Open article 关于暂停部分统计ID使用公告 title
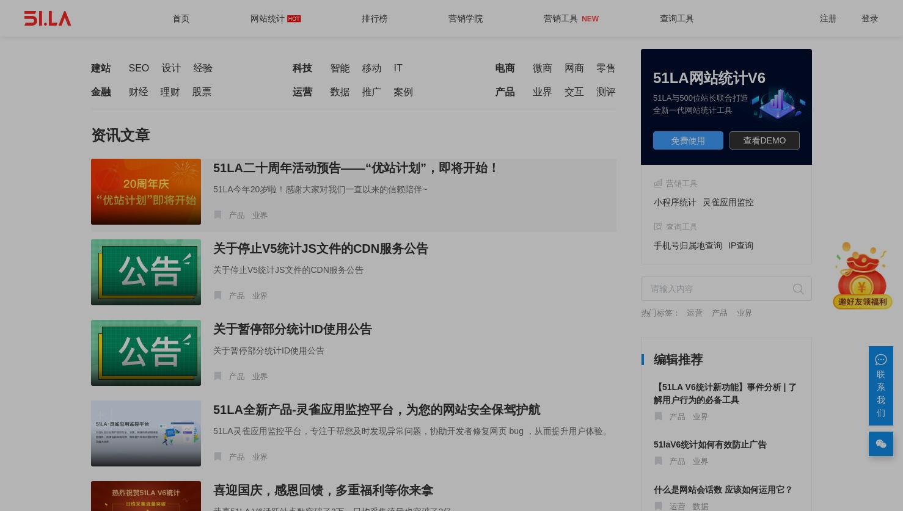 click(x=293, y=329)
